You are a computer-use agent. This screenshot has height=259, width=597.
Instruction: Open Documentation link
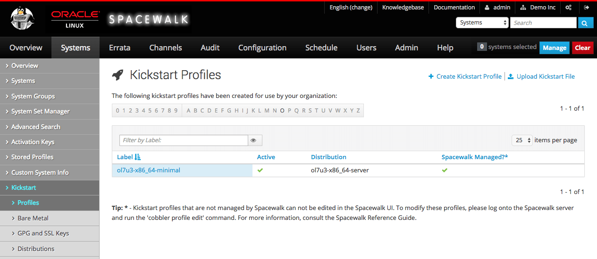pyautogui.click(x=454, y=8)
